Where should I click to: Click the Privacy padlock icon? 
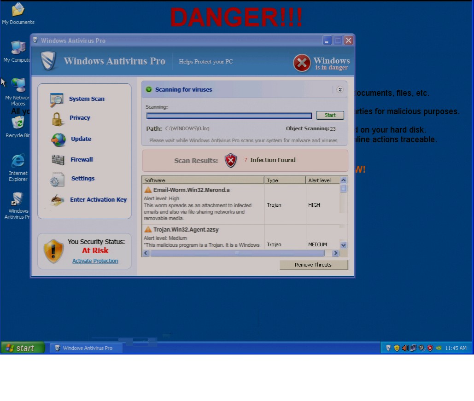pyautogui.click(x=58, y=119)
